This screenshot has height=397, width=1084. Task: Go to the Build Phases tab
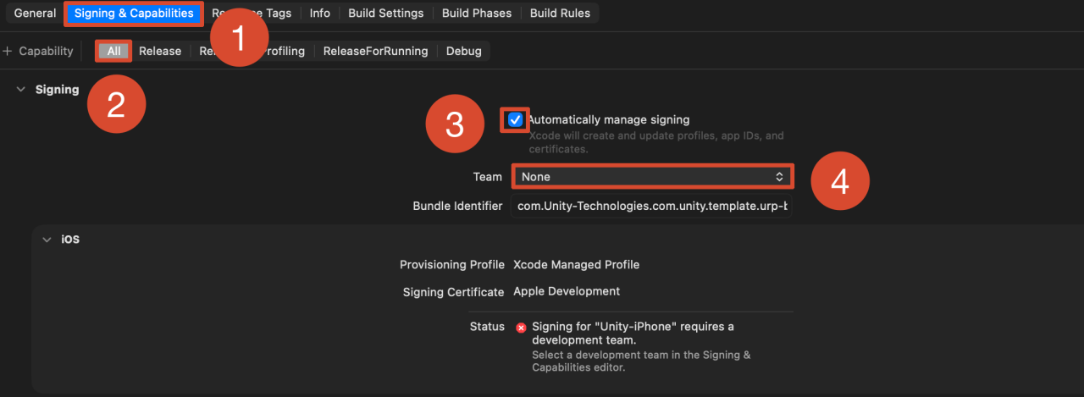pos(477,14)
